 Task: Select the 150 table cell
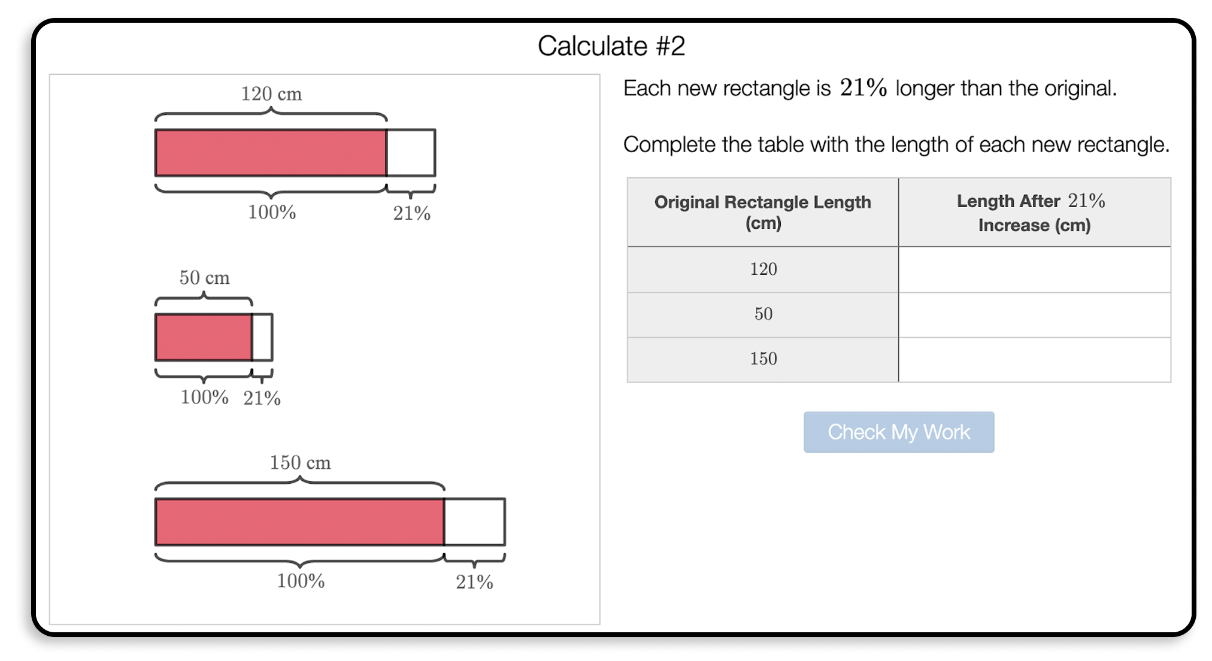(x=762, y=358)
